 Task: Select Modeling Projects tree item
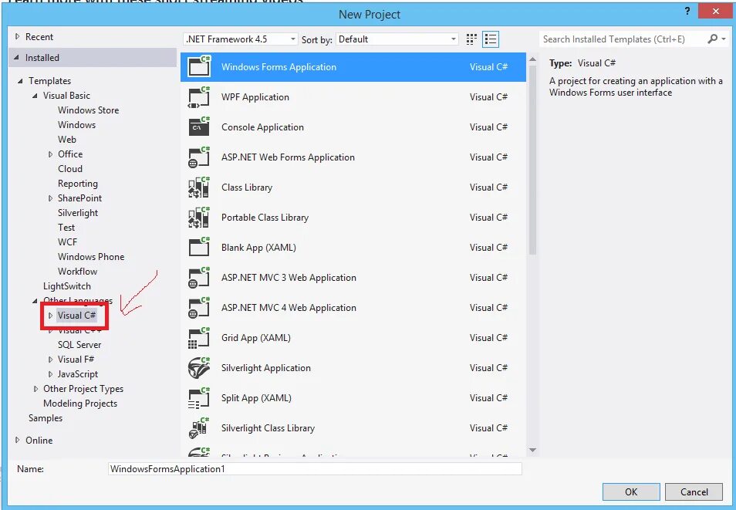pos(80,404)
